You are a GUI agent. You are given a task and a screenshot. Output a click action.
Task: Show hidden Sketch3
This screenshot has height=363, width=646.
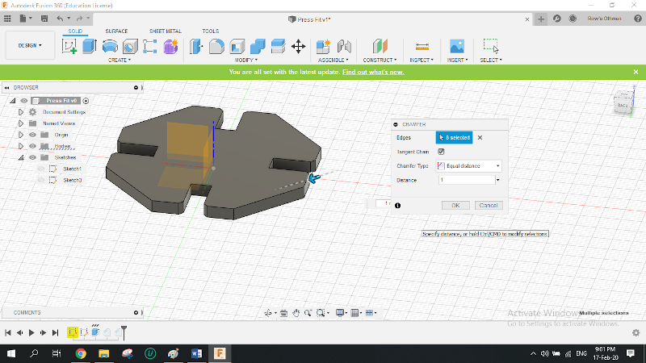[x=41, y=180]
